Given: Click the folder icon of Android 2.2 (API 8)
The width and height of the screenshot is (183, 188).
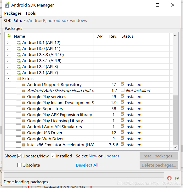Looking at the screenshot, I should pos(19,66).
